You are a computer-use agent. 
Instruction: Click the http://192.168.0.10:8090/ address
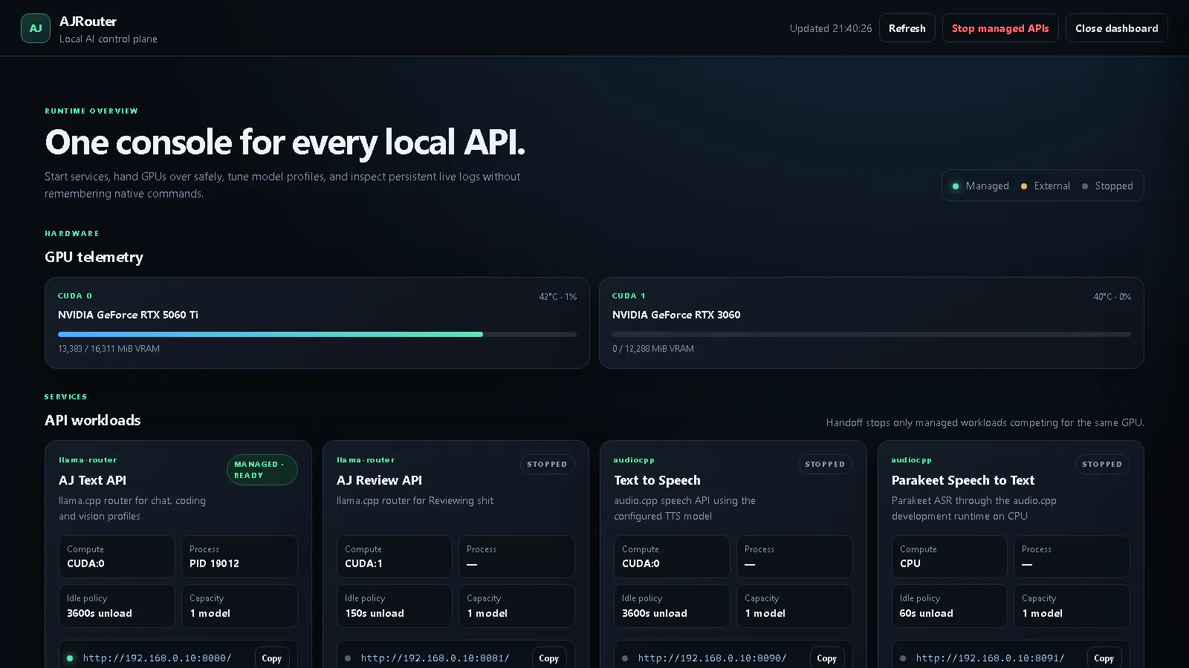pyautogui.click(x=713, y=658)
